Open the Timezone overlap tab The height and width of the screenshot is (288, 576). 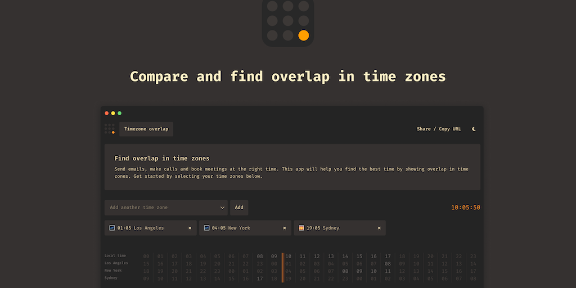(x=146, y=129)
